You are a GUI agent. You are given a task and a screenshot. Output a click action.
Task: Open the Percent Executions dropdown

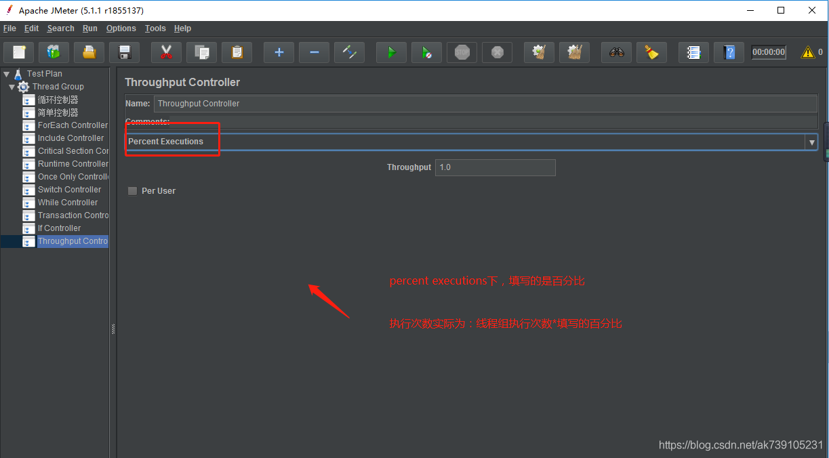coord(471,142)
